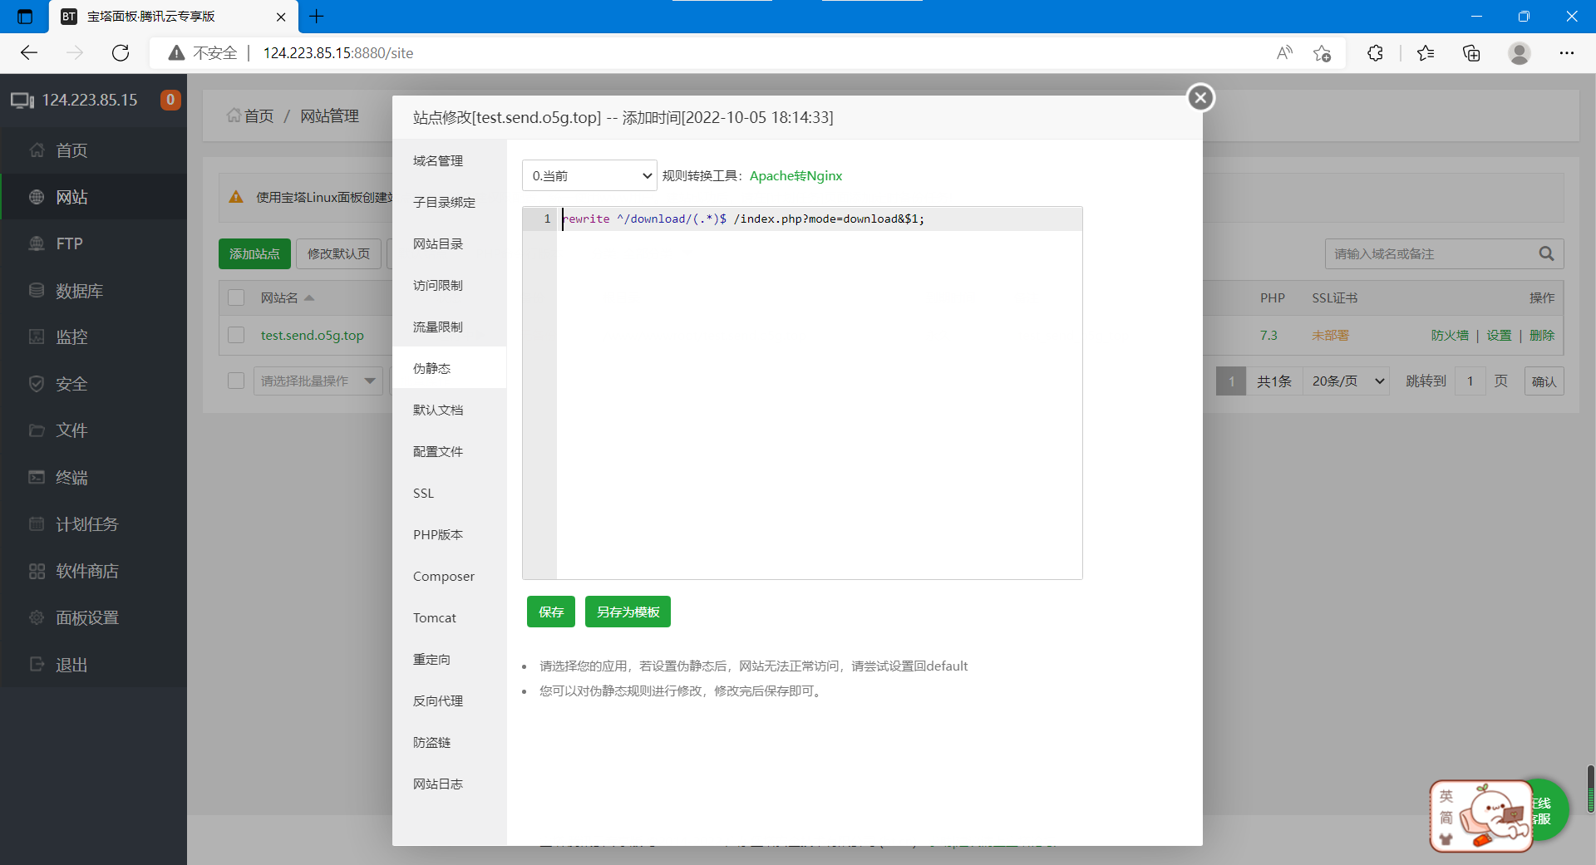Click the search magnifier icon in site search
The height and width of the screenshot is (865, 1596).
coord(1545,254)
